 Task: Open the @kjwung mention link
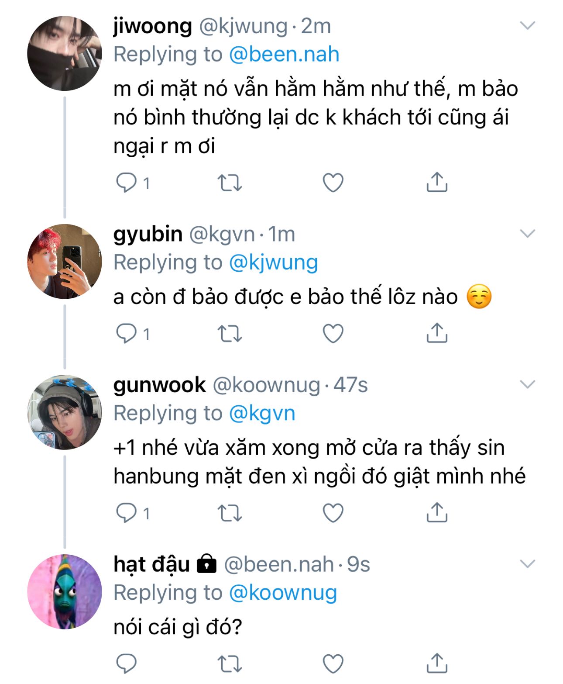tap(273, 263)
